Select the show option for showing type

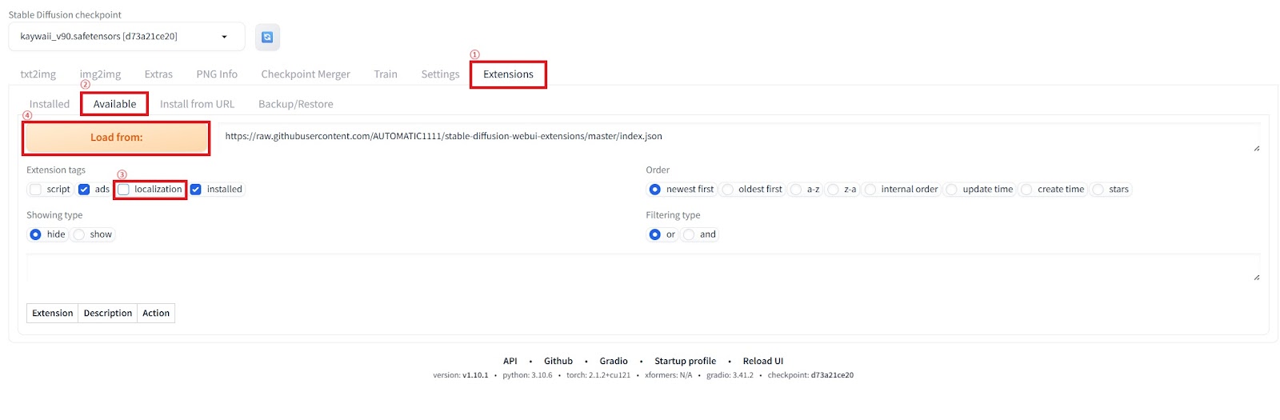click(79, 234)
